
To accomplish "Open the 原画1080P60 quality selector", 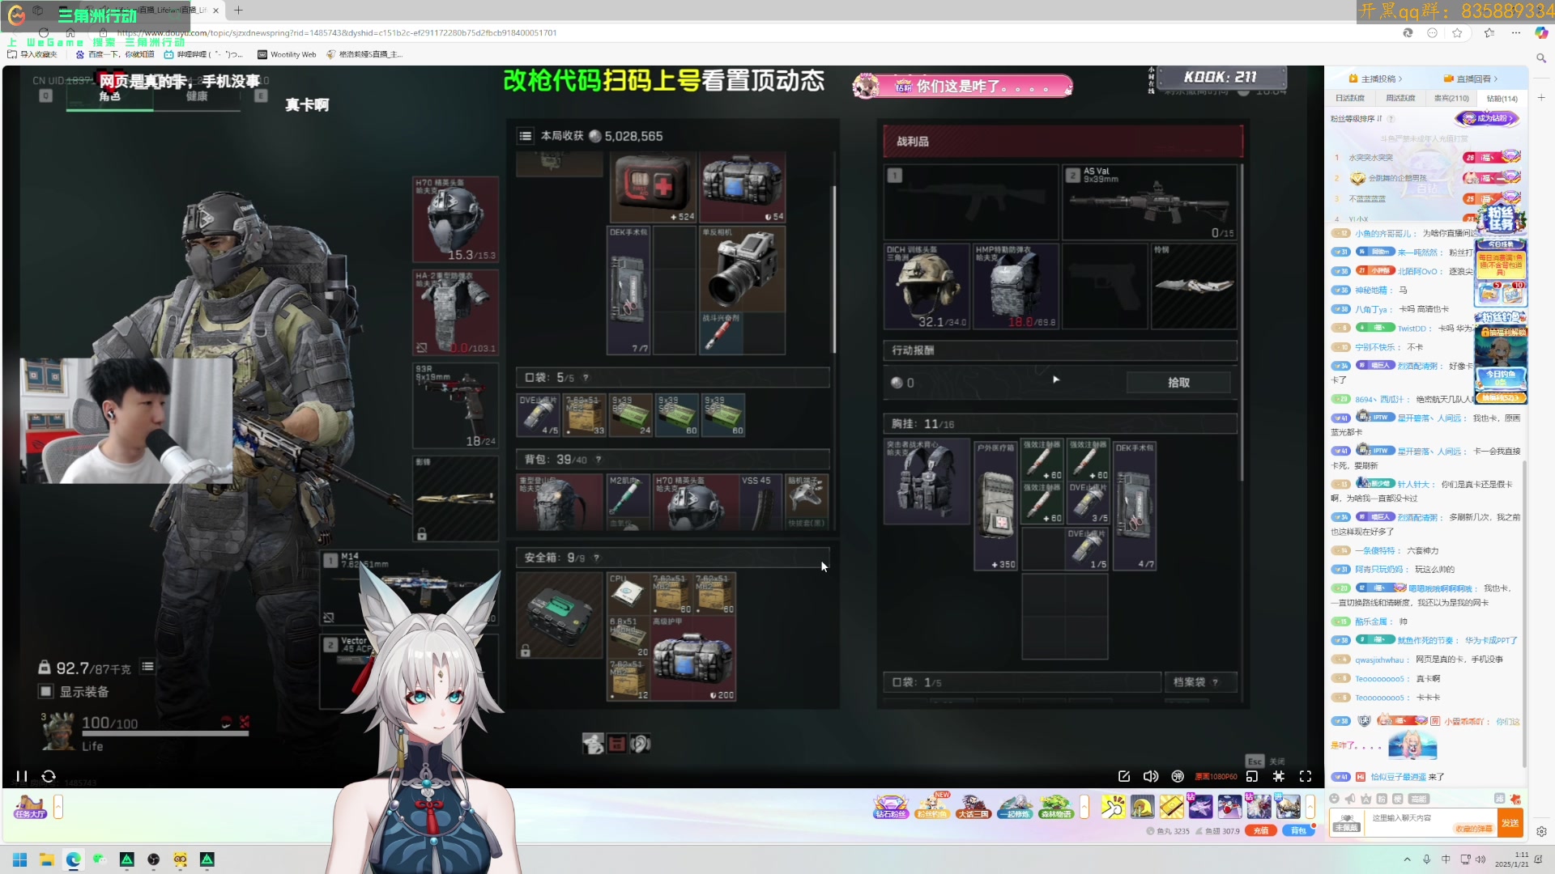I will pyautogui.click(x=1216, y=776).
